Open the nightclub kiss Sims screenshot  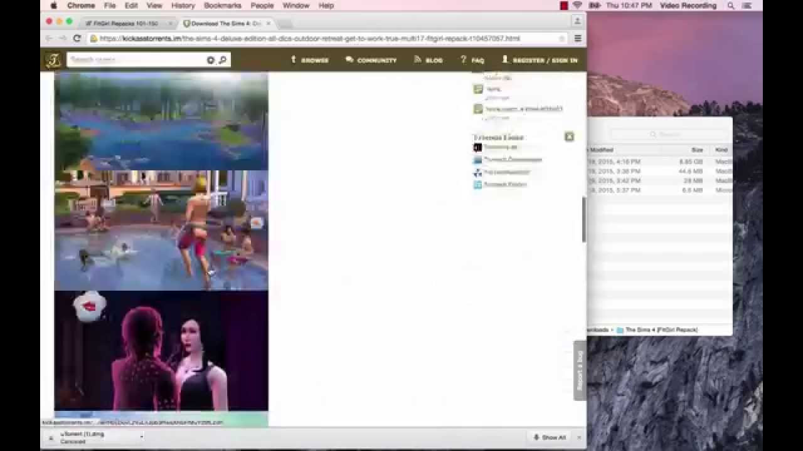click(161, 351)
